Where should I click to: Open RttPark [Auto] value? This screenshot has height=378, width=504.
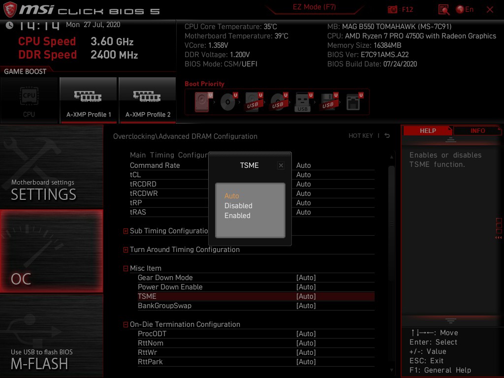306,362
